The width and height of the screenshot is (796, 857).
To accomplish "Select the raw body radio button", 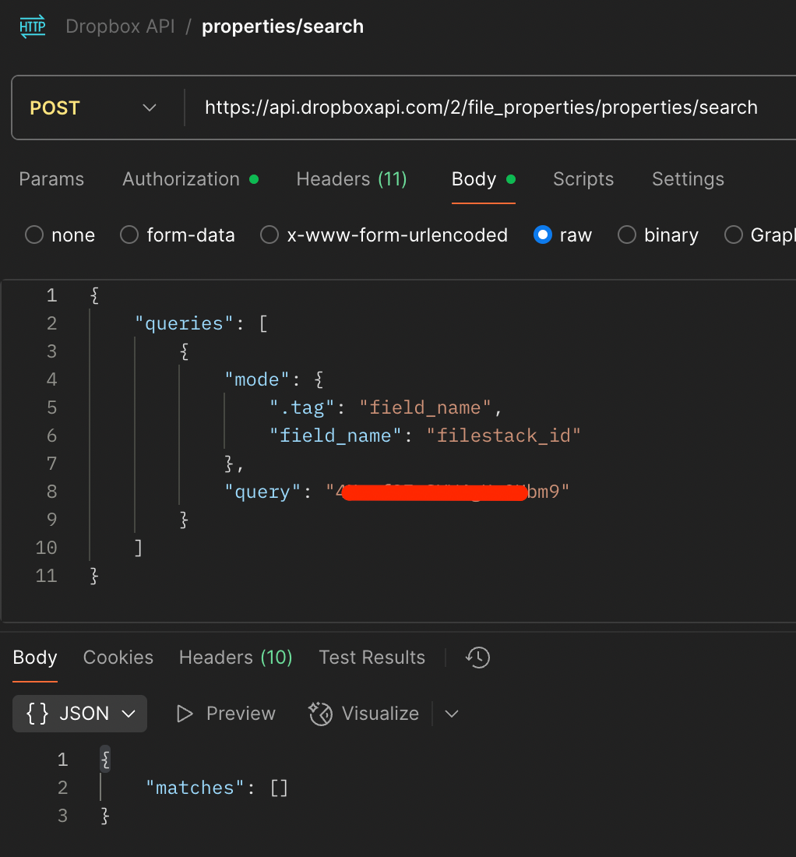I will click(x=543, y=235).
